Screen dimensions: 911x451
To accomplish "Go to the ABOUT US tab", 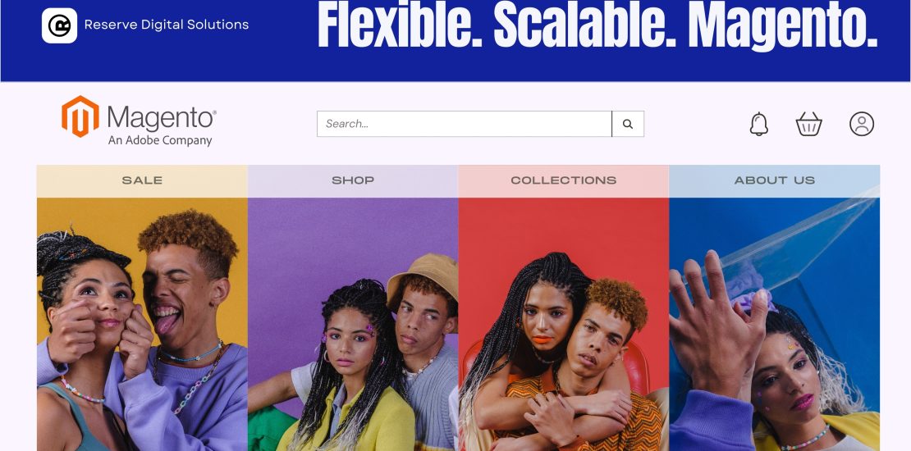I will [775, 180].
